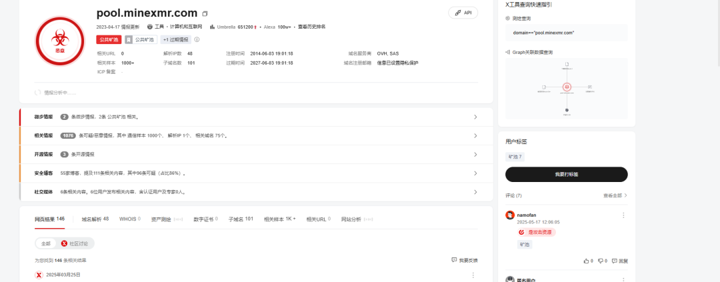
Task: Click X icon beside 2025年03月25日 result
Action: pyautogui.click(x=39, y=275)
